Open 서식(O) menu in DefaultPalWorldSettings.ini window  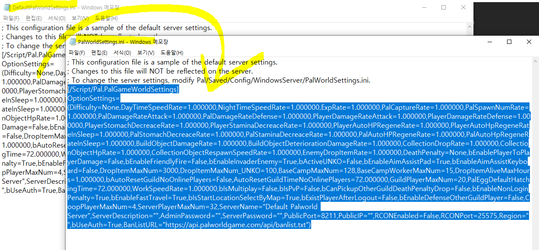(57, 18)
